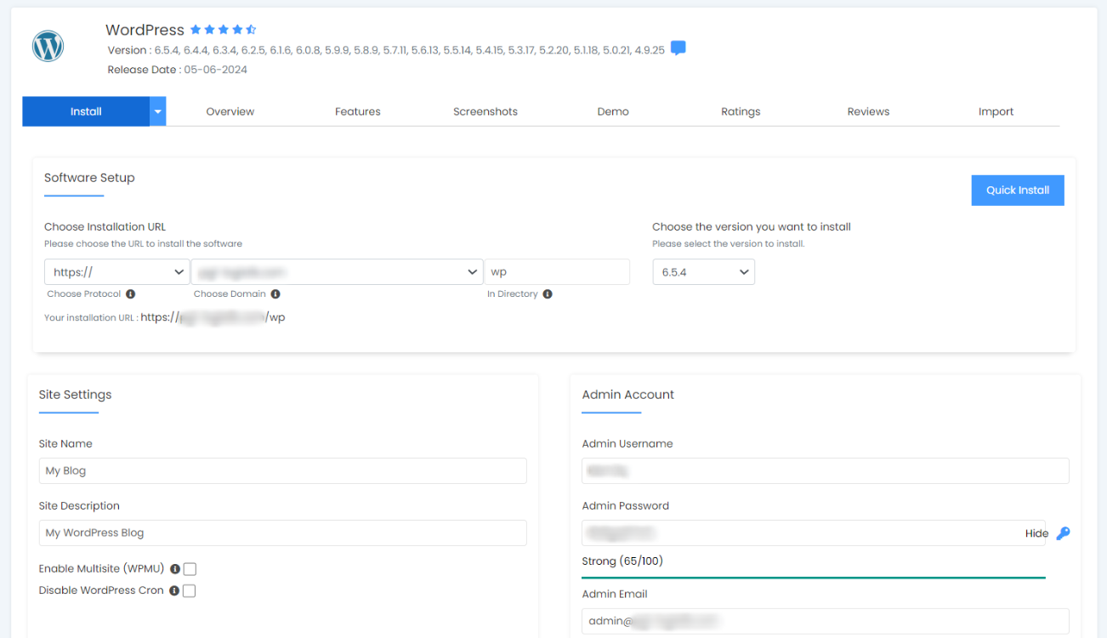Click info icon beside In Directory
The width and height of the screenshot is (1107, 638).
click(x=547, y=293)
